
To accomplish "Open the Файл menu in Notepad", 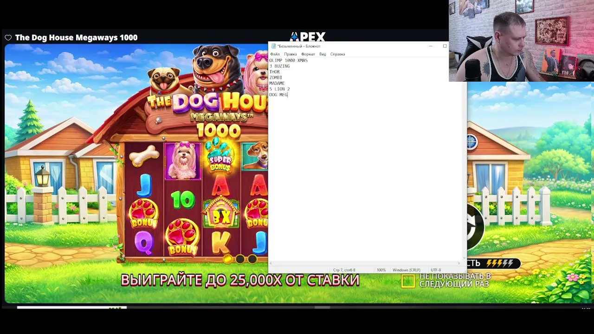I will (275, 54).
